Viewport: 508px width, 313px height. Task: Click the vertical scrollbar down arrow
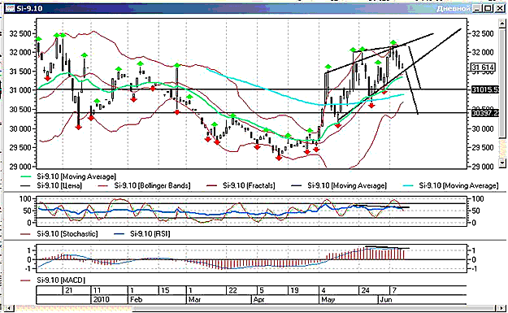(502, 163)
